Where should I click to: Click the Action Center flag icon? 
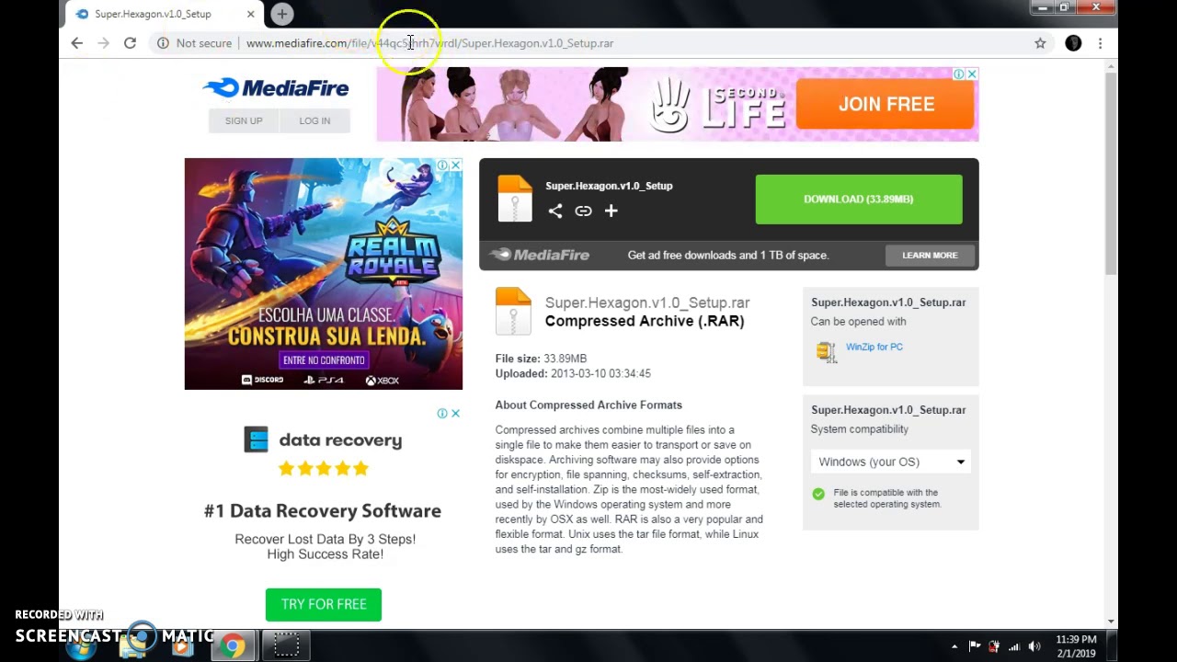[975, 646]
